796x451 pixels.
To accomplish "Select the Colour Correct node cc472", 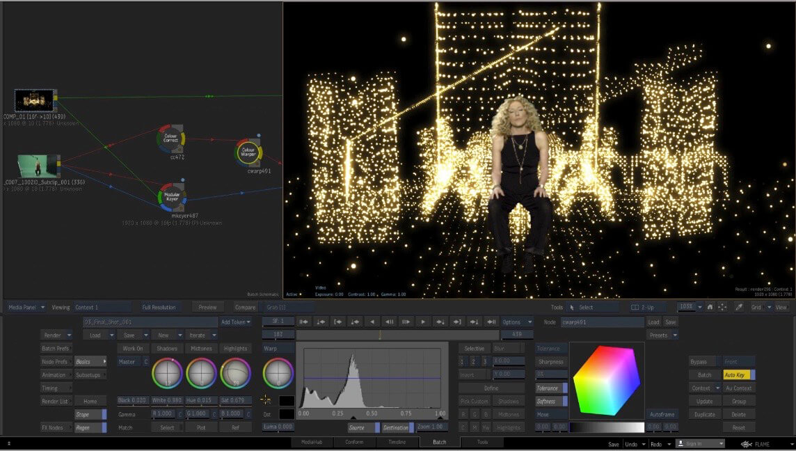I will tap(170, 138).
